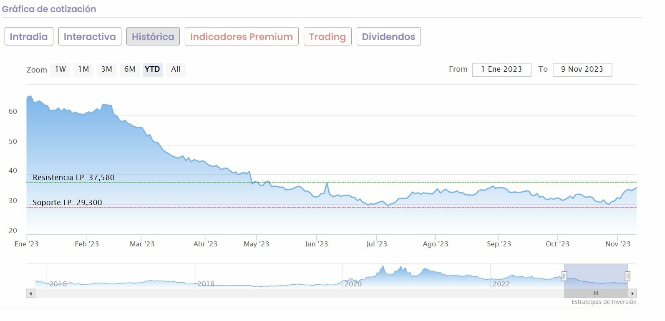Screen dimensions: 665x321
Task: Show the Dividendos tab
Action: [x=388, y=37]
